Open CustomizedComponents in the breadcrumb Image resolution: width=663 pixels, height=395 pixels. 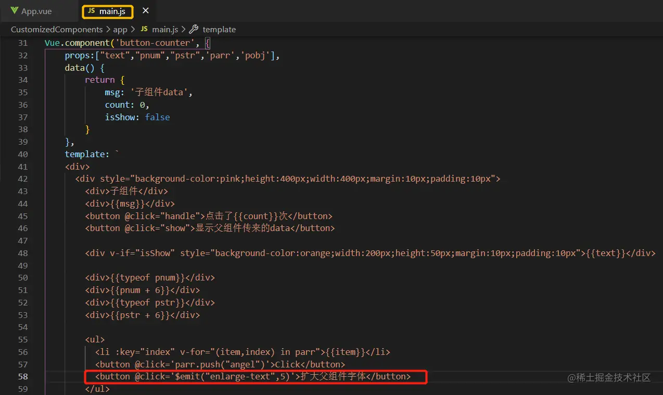point(57,30)
